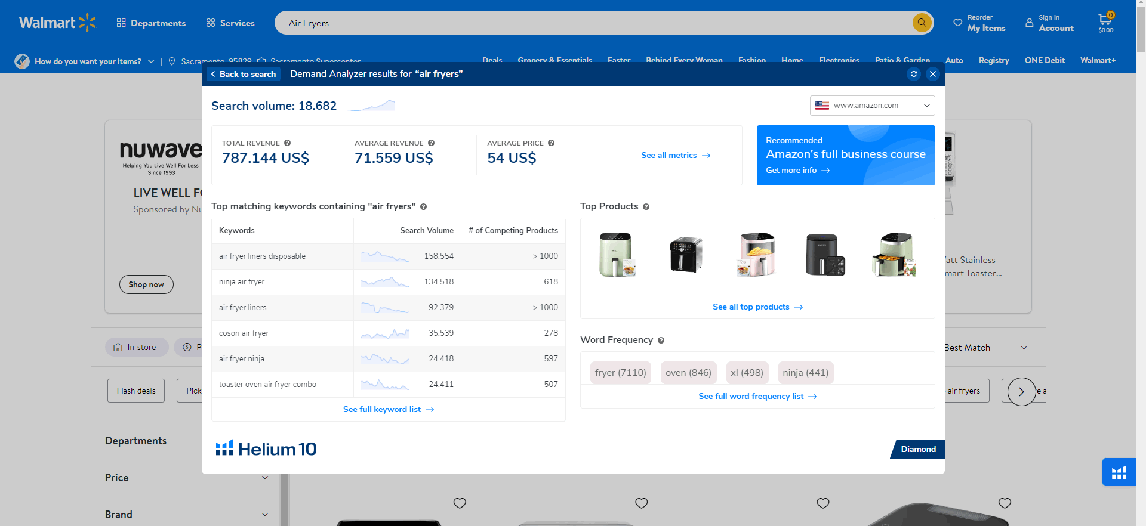Click the Reorder My Items heart icon
The image size is (1146, 526).
tap(957, 23)
